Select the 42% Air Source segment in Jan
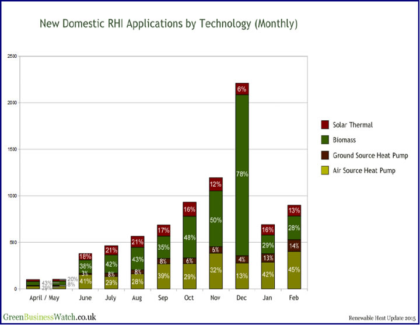The image size is (420, 325). coord(268,274)
